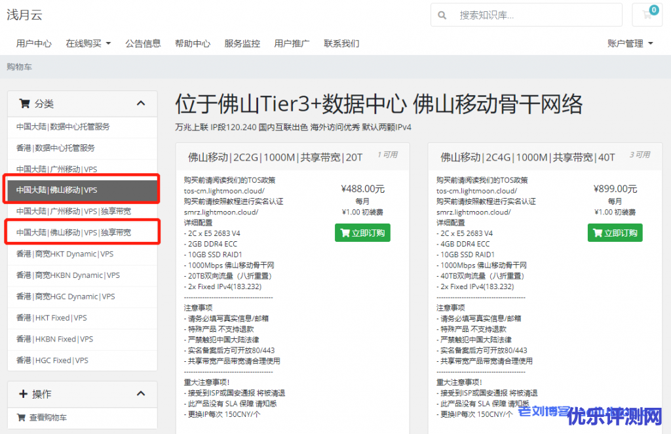Collapse the 分类 panel with its chevron
This screenshot has width=671, height=434.
coord(141,103)
